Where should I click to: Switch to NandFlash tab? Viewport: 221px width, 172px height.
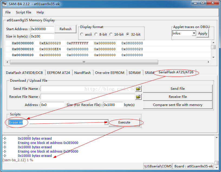point(82,73)
